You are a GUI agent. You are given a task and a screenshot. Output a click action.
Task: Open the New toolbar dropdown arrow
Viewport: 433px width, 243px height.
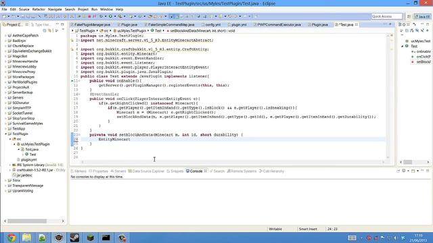click(x=9, y=16)
